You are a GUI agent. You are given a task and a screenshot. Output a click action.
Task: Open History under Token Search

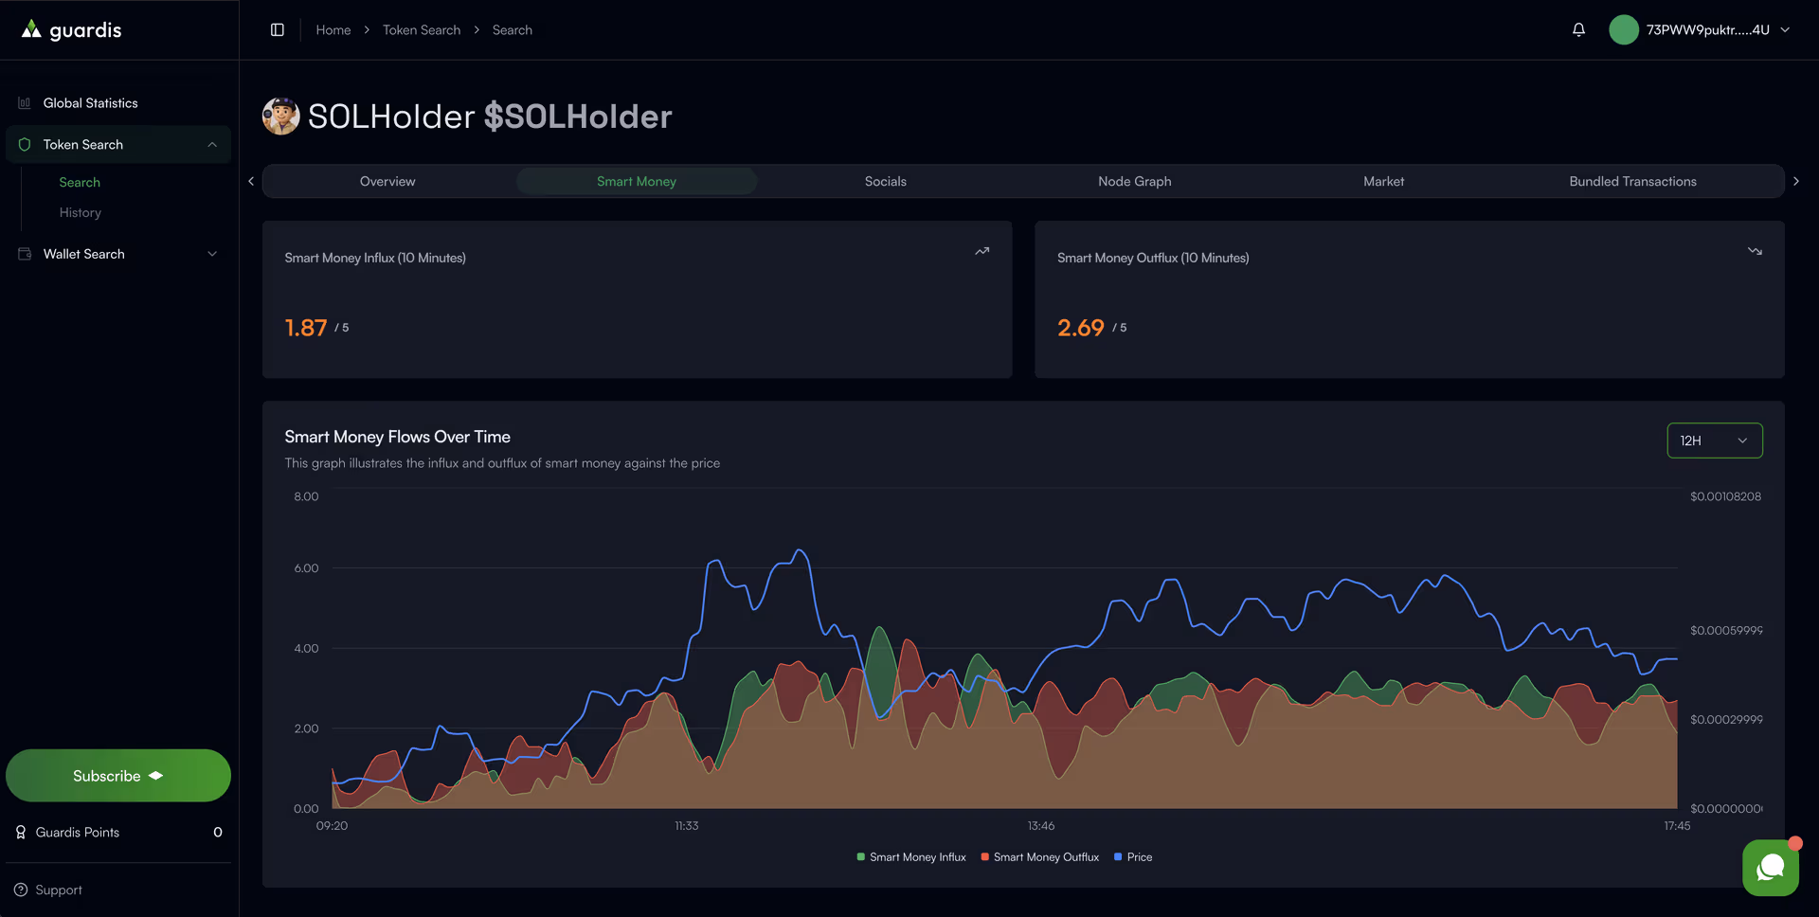pos(81,213)
